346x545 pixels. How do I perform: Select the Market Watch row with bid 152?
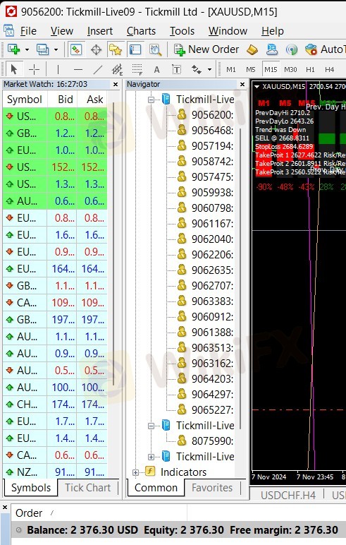[55, 167]
